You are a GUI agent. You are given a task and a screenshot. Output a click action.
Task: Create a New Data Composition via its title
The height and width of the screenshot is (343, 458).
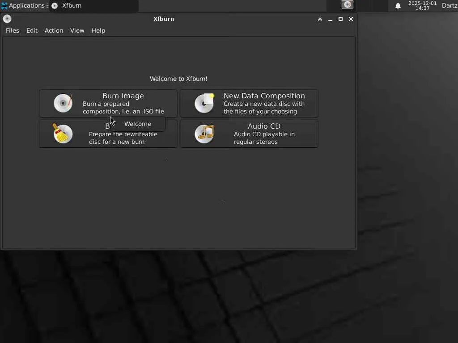click(x=264, y=96)
